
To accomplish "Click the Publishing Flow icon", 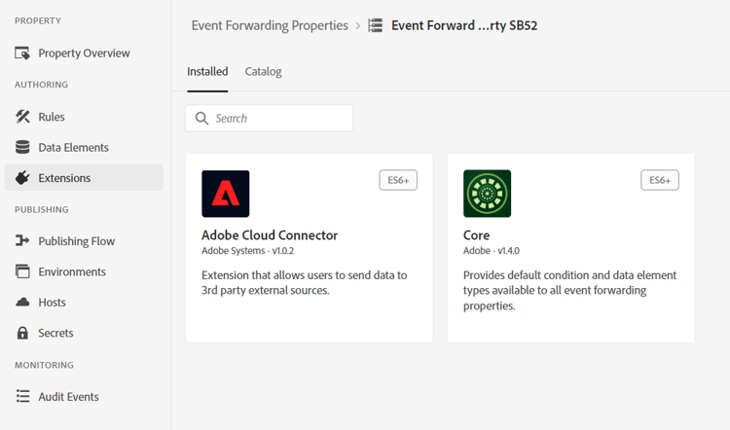I will point(22,240).
